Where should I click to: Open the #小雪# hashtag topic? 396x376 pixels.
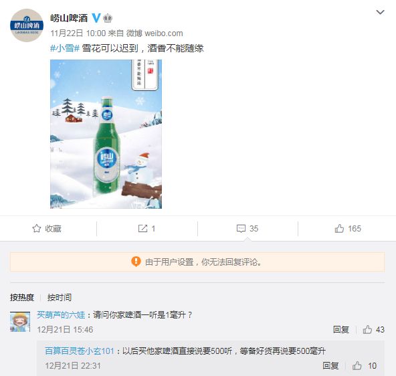[65, 48]
